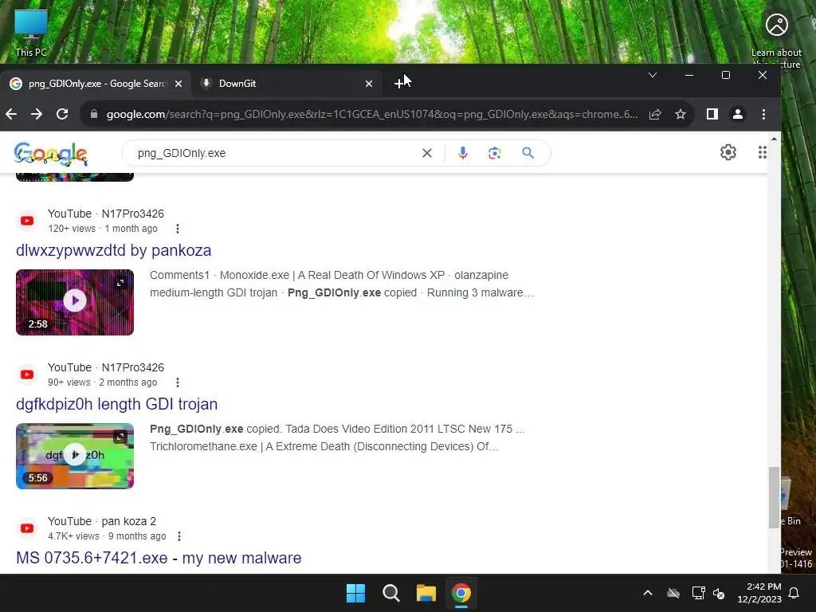Open Chrome three-dot menu
Viewport: 816px width, 612px height.
coord(763,114)
